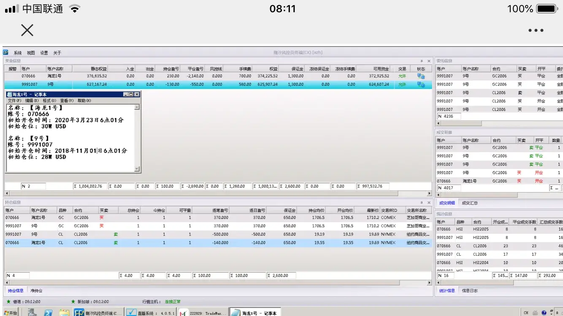Click 委托信息 horizontal scrollbar left arrow
Viewport: 563px width, 316px height.
coord(438,124)
